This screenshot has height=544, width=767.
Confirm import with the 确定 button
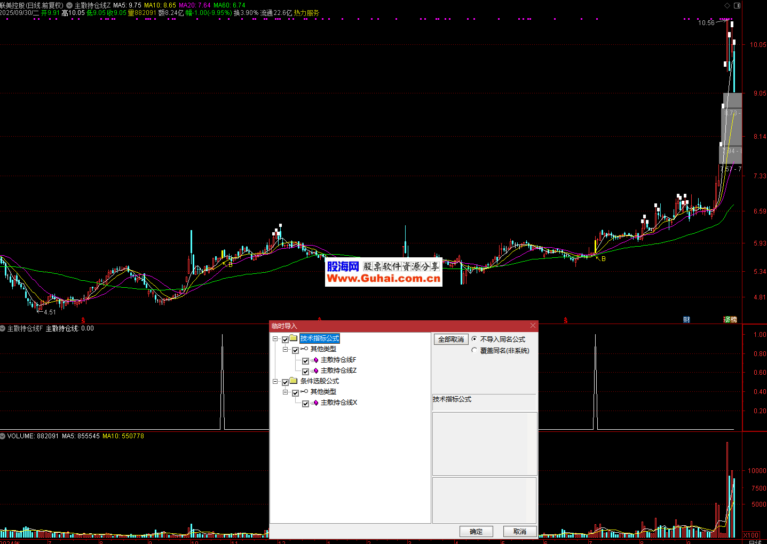click(x=476, y=531)
